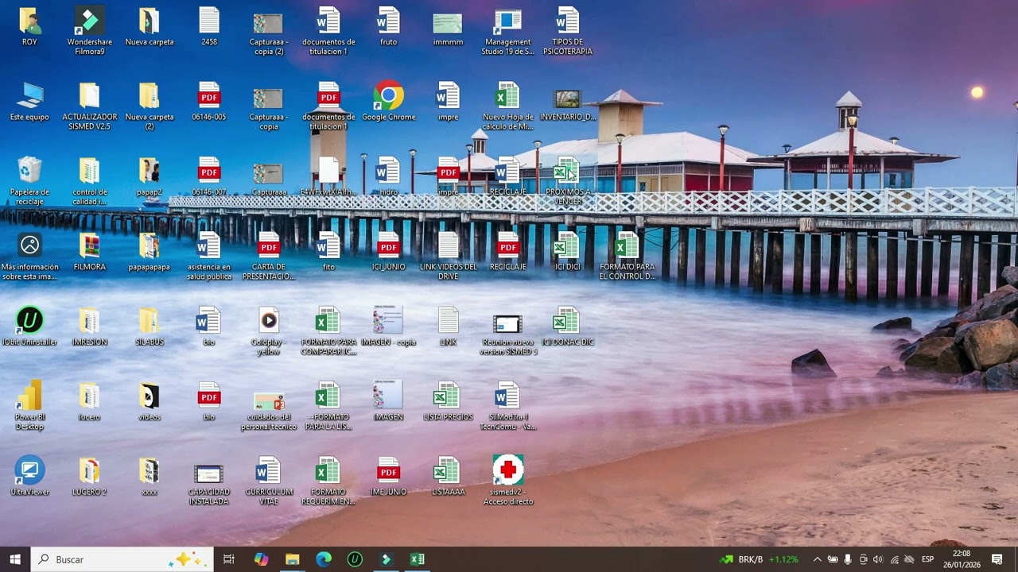
Task: Select the papap2 folder
Action: pos(150,176)
